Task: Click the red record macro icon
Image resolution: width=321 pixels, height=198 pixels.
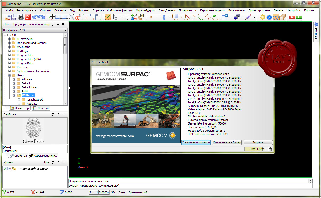Action: coord(292,17)
